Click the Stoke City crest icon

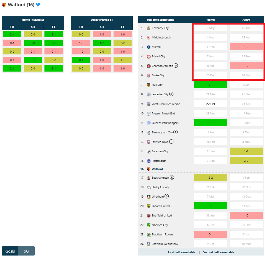[149, 75]
